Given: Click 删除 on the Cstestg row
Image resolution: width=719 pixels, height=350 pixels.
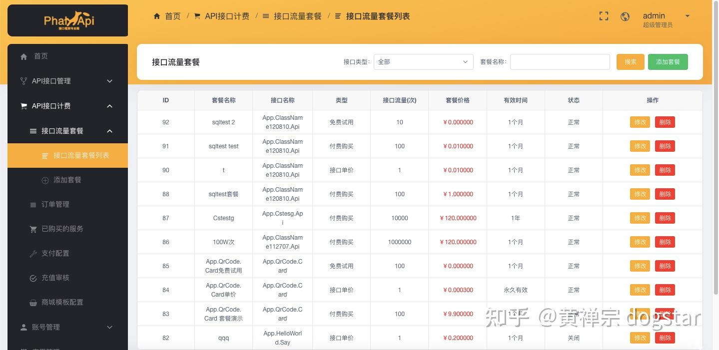Looking at the screenshot, I should 665,218.
